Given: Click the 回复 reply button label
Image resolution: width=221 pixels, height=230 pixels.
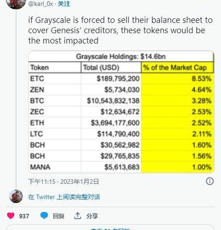Looking at the screenshot, I should coord(58,216).
